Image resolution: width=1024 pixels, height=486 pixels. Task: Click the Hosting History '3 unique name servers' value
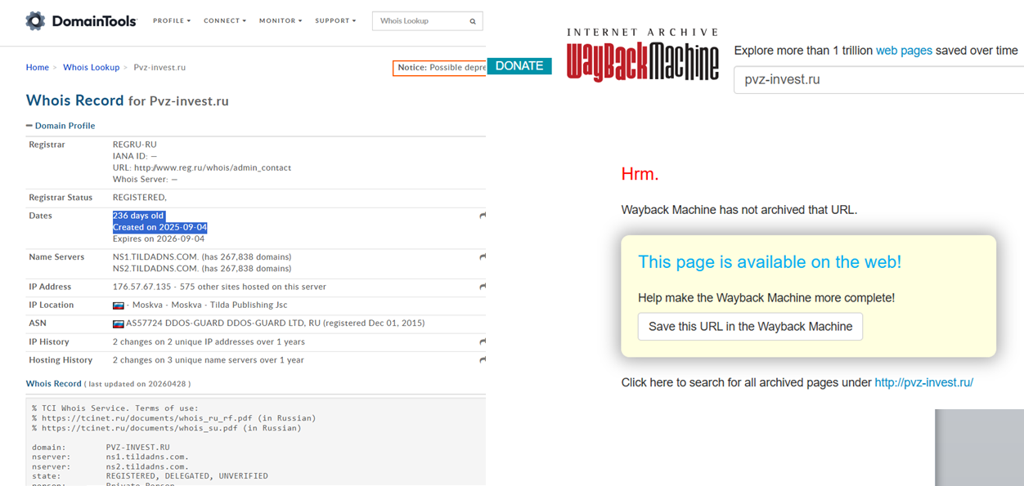(x=208, y=359)
